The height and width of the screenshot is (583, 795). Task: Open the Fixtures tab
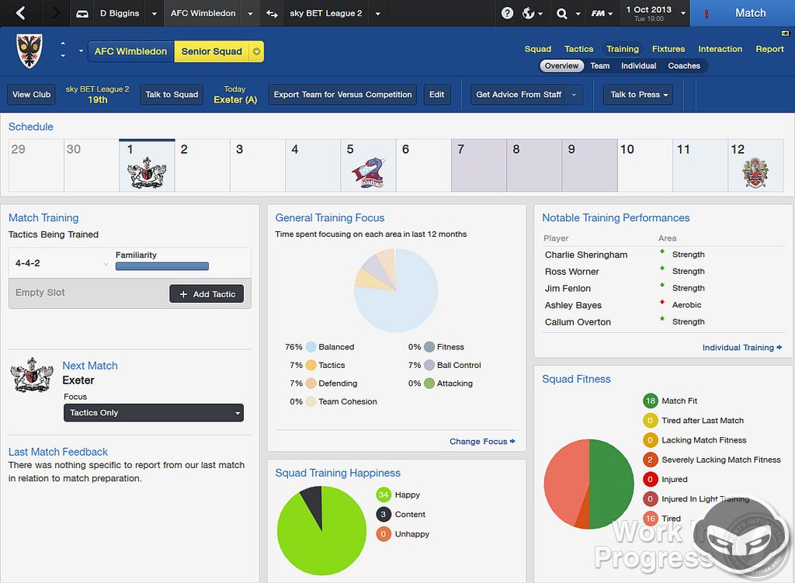tap(668, 49)
